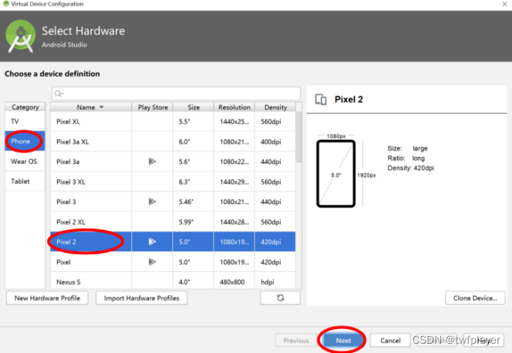This screenshot has width=512, height=353.
Task: Select the Pixel 3a device name
Action: [68, 161]
